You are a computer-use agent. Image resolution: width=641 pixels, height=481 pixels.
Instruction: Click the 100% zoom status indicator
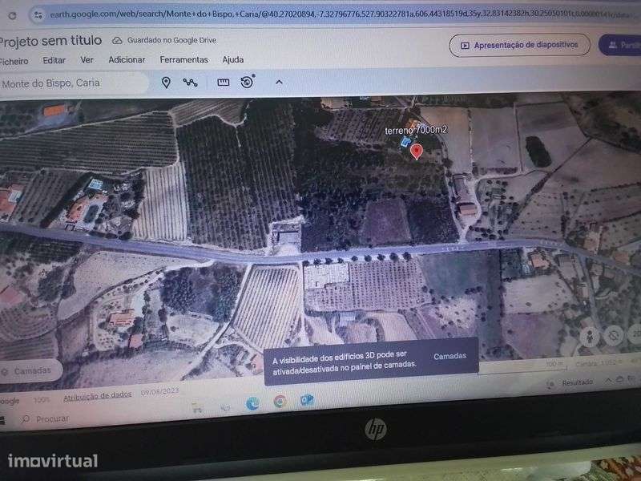[42, 399]
